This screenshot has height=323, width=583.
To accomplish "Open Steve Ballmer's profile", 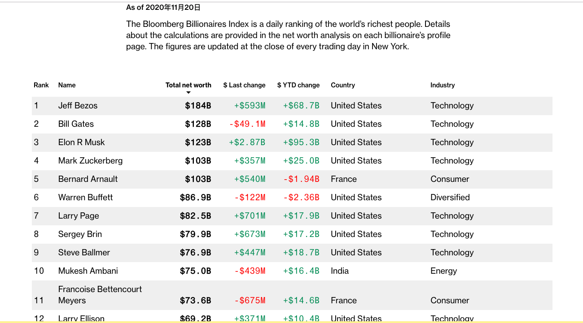I will click(x=84, y=253).
